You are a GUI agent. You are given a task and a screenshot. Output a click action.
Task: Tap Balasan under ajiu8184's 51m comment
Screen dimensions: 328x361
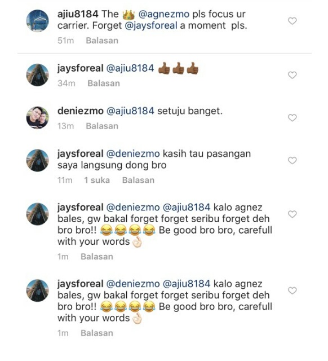coord(102,41)
